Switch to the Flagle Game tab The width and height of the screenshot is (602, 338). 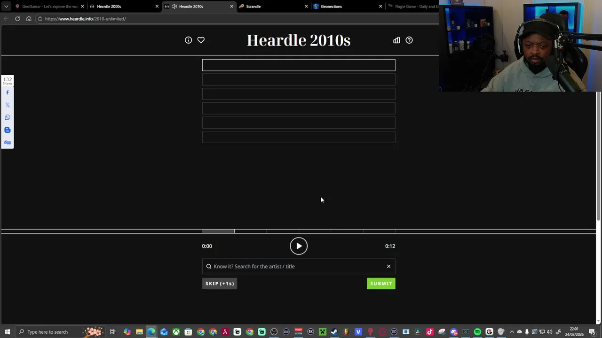click(413, 7)
